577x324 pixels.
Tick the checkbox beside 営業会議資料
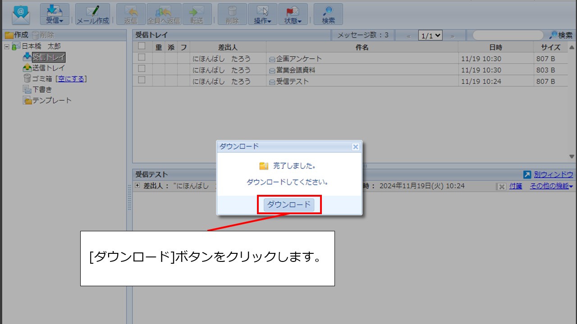point(142,68)
